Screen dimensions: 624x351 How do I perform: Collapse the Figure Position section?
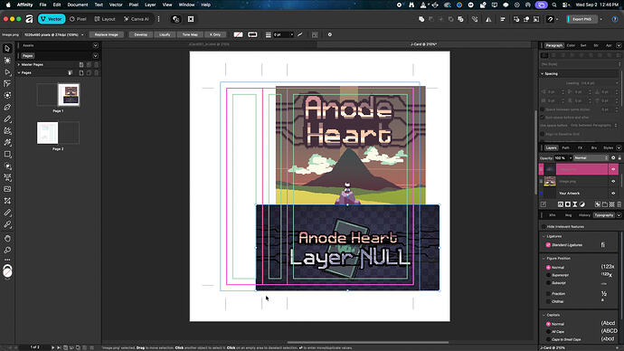tap(544, 259)
